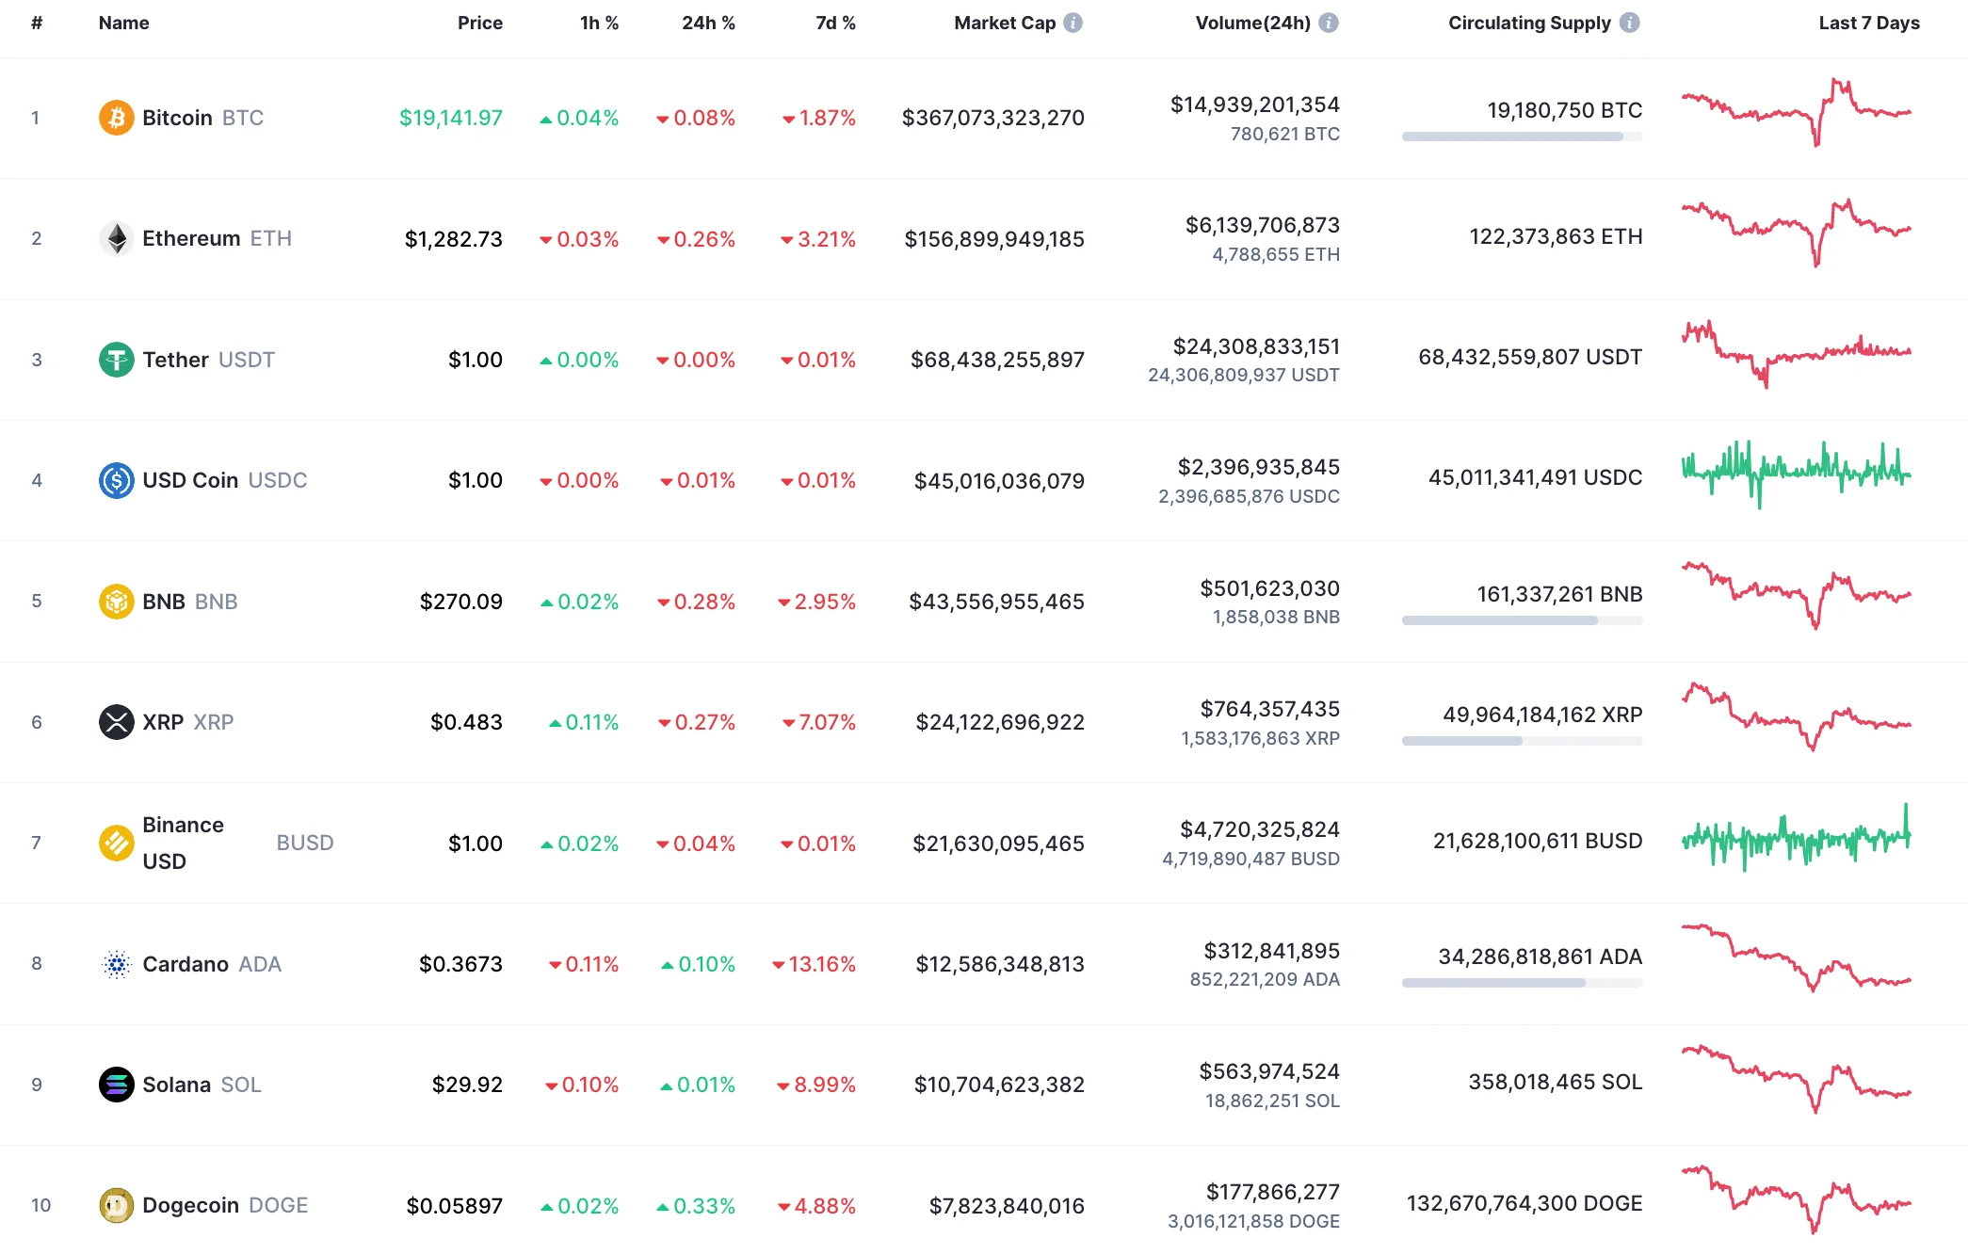Click BNB's circulating supply progress bar

[1522, 619]
